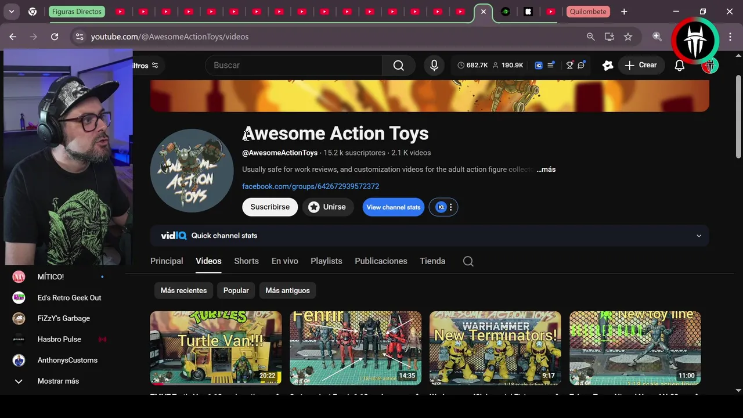Expand channel description with ...más
The width and height of the screenshot is (743, 418).
(546, 170)
